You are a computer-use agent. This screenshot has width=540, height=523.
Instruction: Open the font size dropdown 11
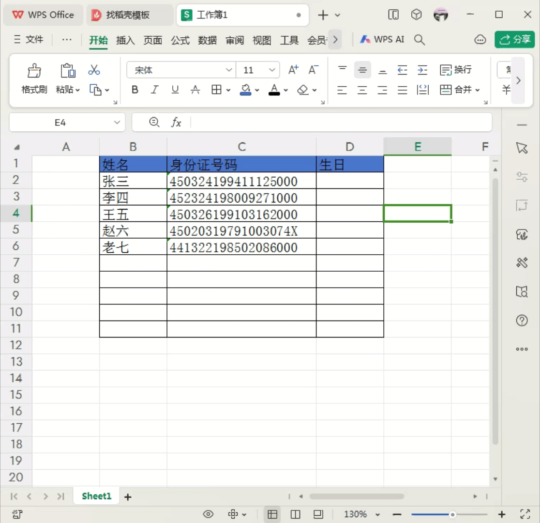pyautogui.click(x=272, y=70)
